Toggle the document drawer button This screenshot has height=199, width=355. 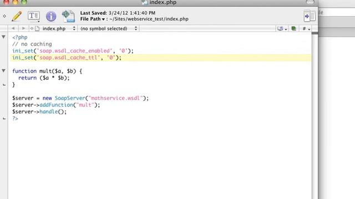click(310, 16)
